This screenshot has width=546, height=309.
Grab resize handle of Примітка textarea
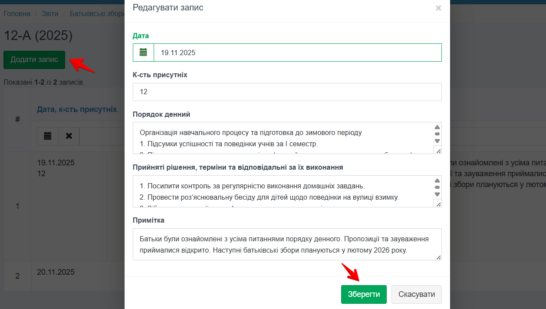click(438, 257)
